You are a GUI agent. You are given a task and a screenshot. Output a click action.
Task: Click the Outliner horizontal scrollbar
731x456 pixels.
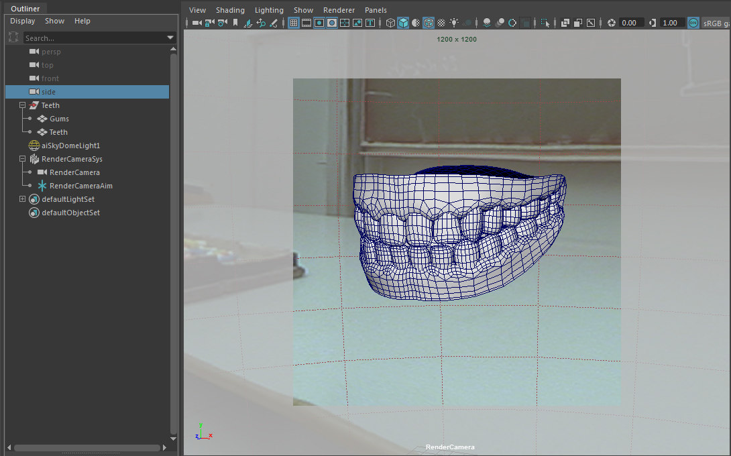point(87,447)
